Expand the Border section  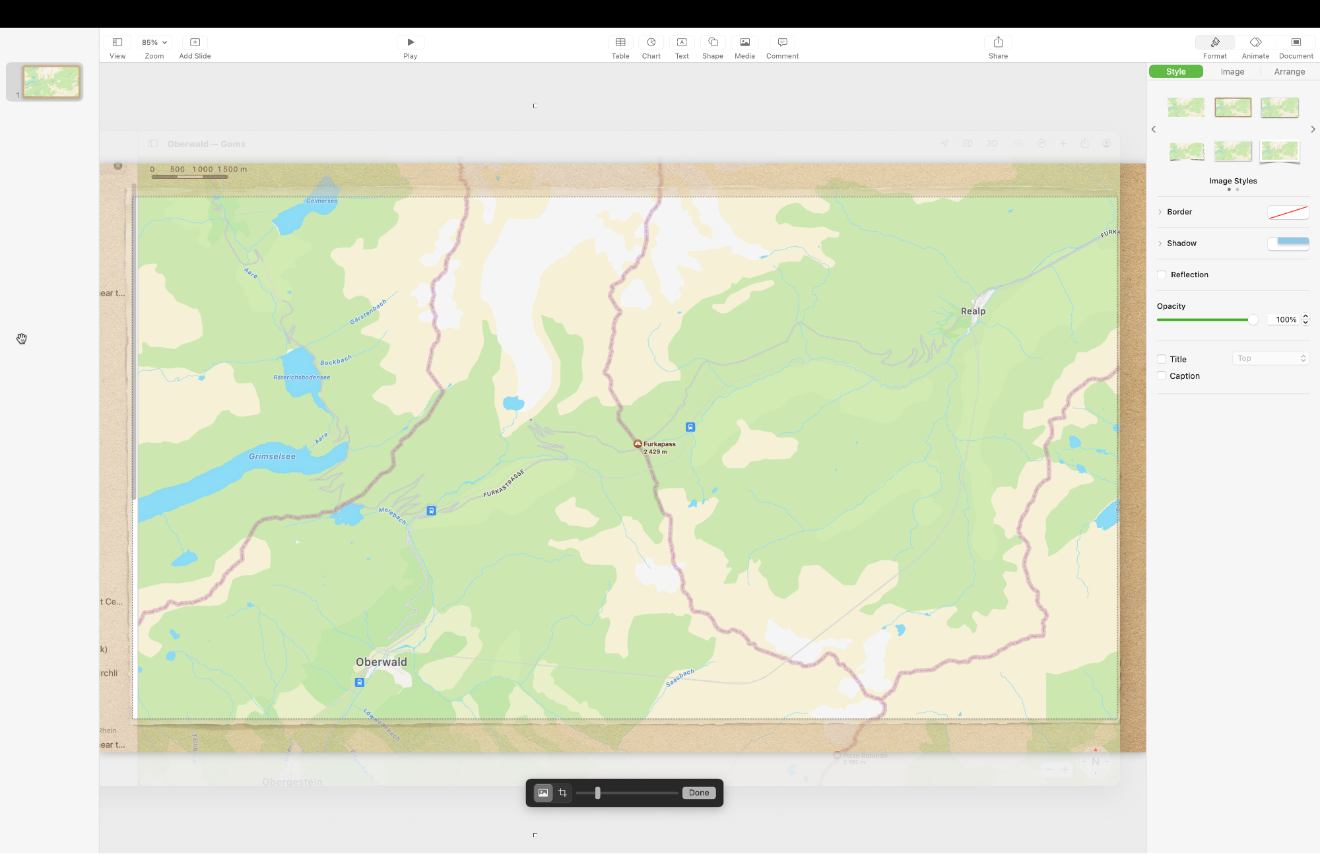pyautogui.click(x=1160, y=212)
